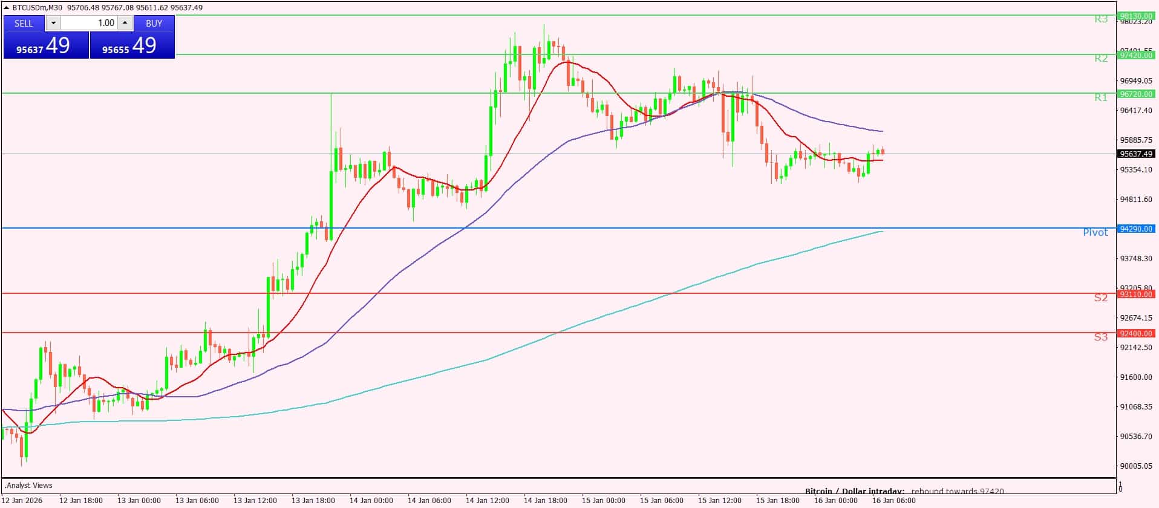
Task: Select the S3 support price tag 92400.00
Action: (1136, 333)
